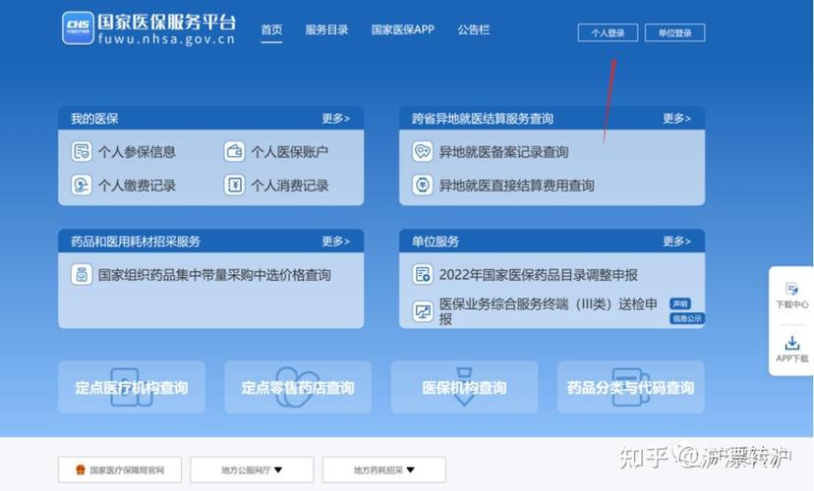
Task: Expand 更多 in 单位服务 panel
Action: tap(677, 242)
